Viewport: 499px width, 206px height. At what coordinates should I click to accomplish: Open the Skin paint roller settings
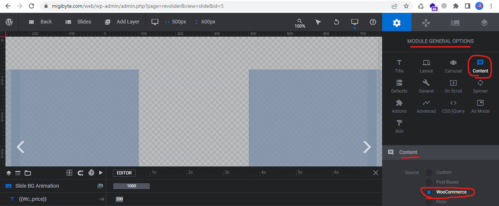point(399,127)
